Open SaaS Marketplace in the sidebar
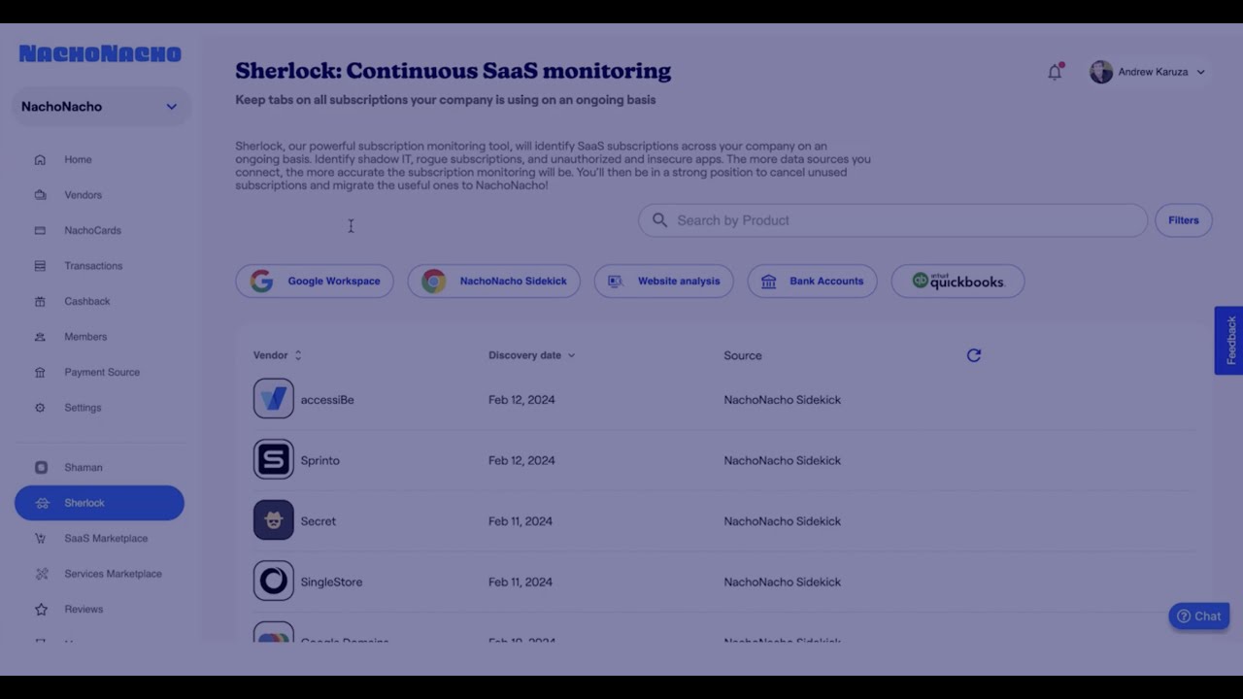Screen dimensions: 1243x699 point(106,539)
